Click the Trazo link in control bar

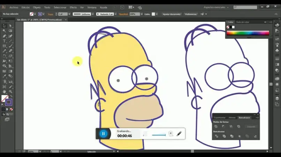coord(51,14)
